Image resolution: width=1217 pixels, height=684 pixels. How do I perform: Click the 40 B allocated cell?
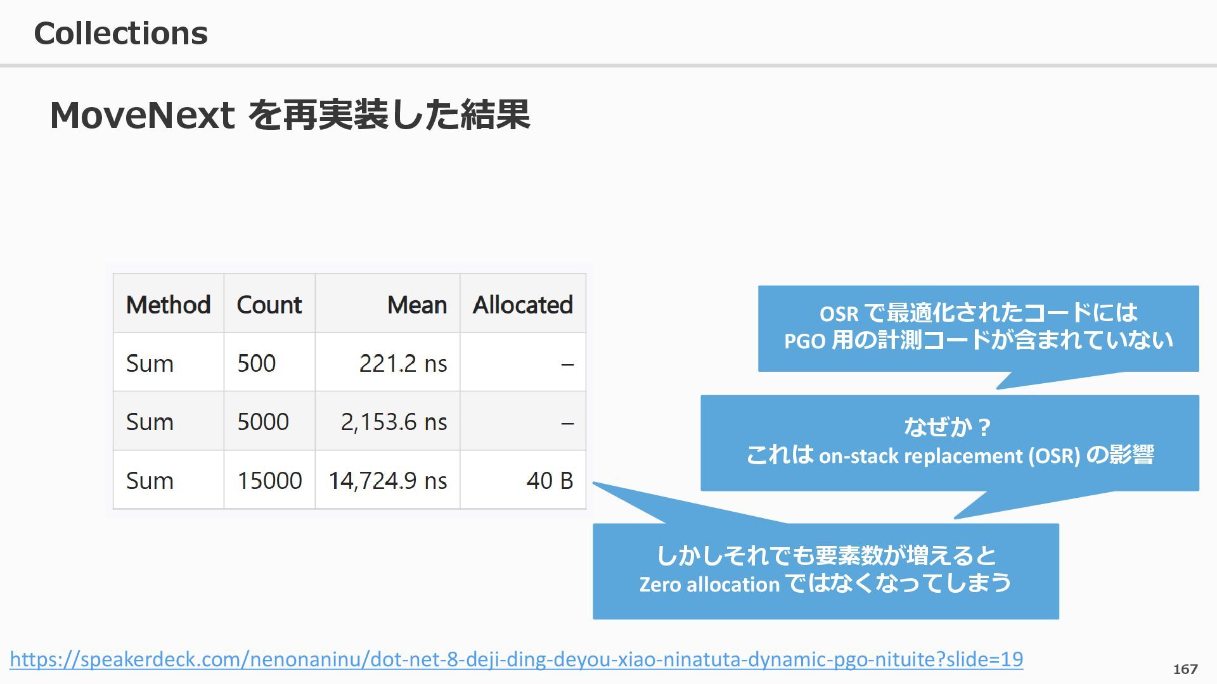(549, 481)
